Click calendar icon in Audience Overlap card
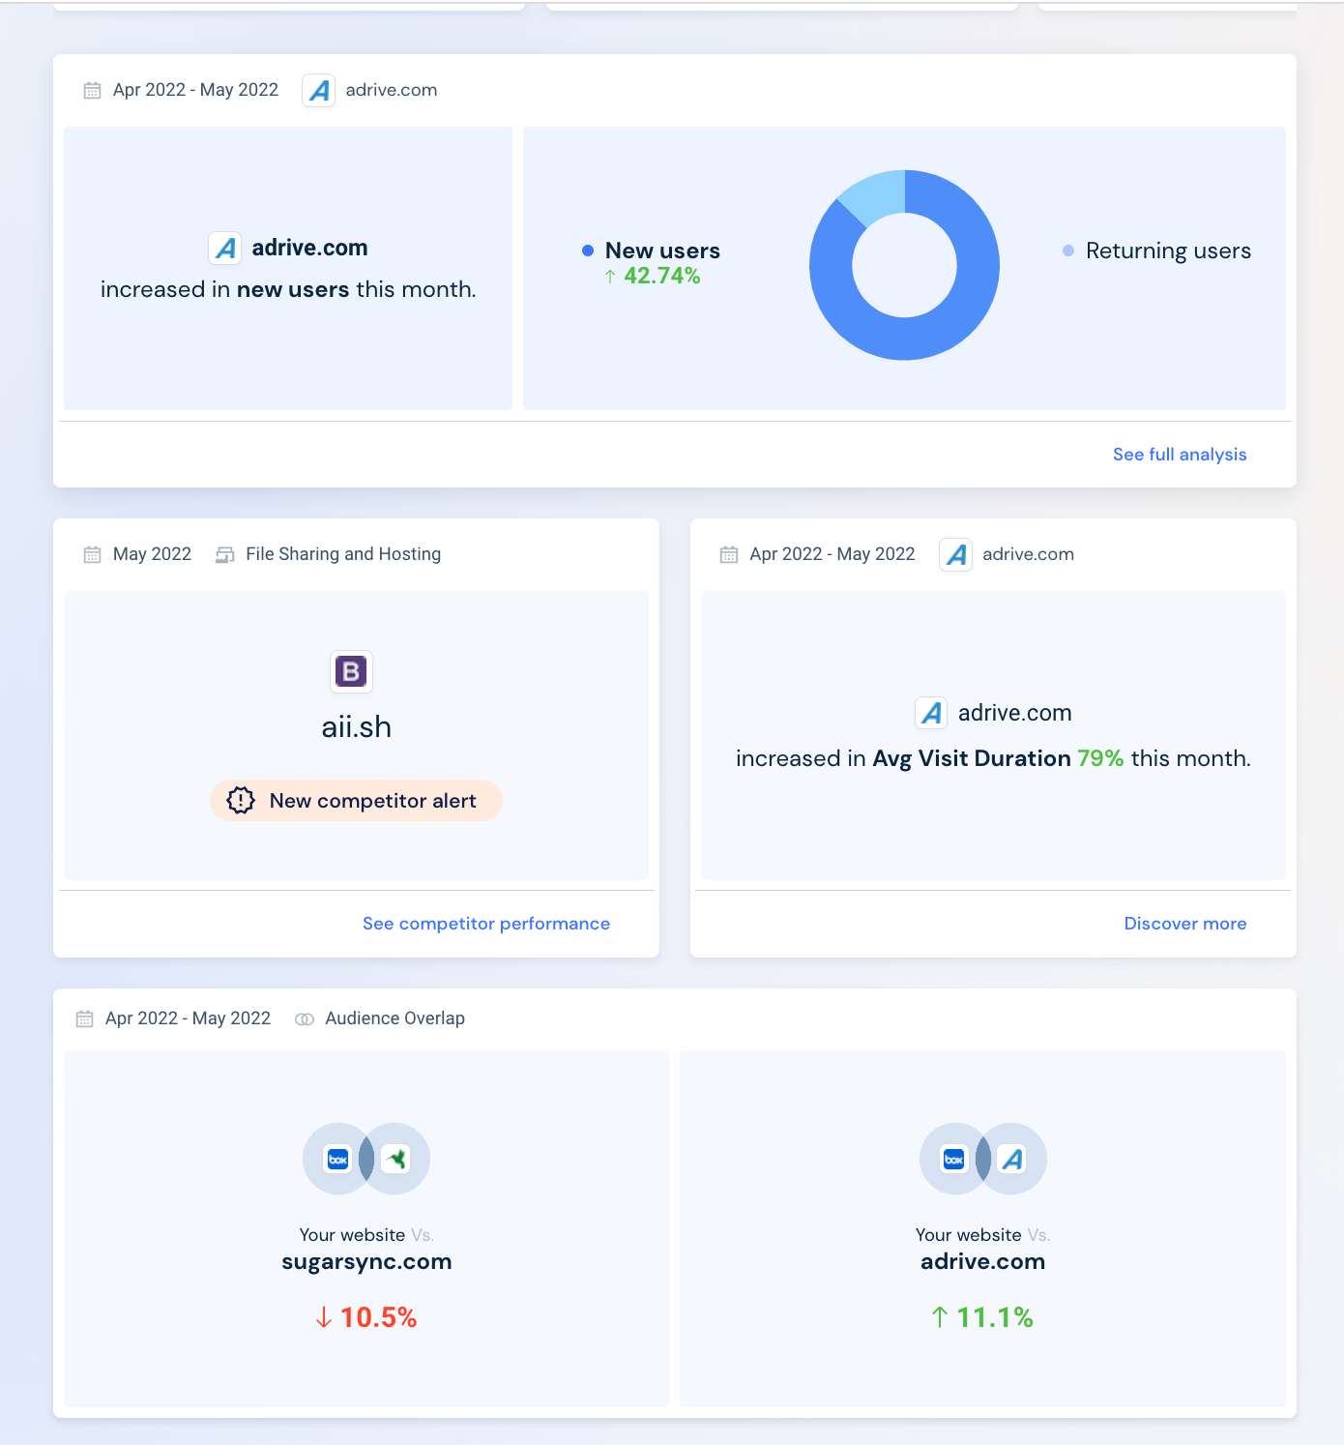 coord(84,1018)
